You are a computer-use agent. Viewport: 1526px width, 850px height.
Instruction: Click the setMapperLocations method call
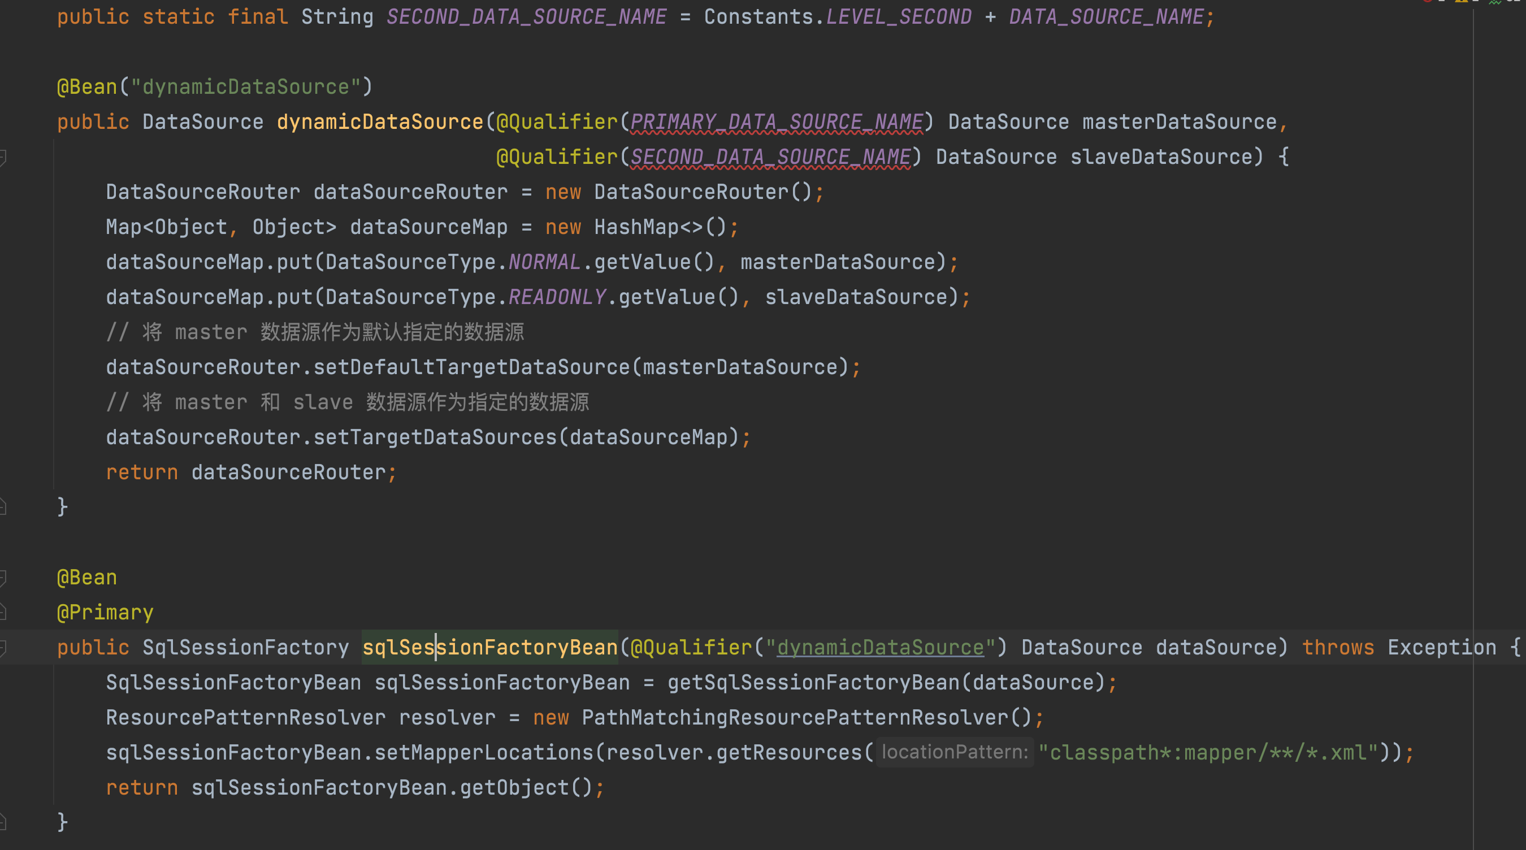pyautogui.click(x=484, y=752)
